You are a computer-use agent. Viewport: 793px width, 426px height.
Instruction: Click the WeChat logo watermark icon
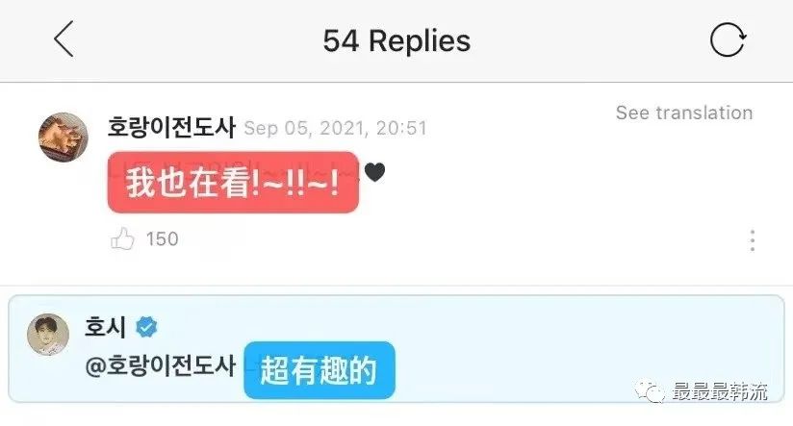tap(651, 391)
